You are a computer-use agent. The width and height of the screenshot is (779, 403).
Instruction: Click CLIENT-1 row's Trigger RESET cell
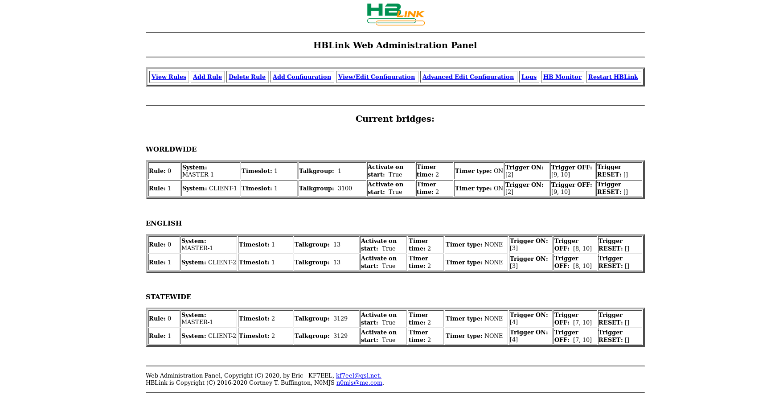click(x=619, y=189)
